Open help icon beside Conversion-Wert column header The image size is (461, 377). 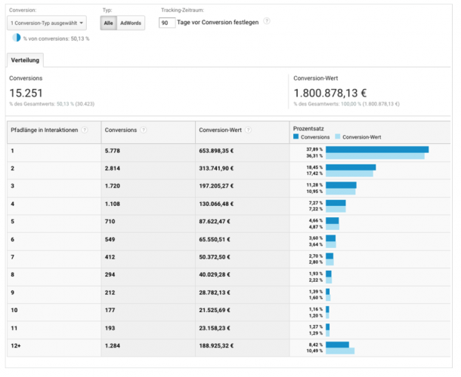point(248,130)
